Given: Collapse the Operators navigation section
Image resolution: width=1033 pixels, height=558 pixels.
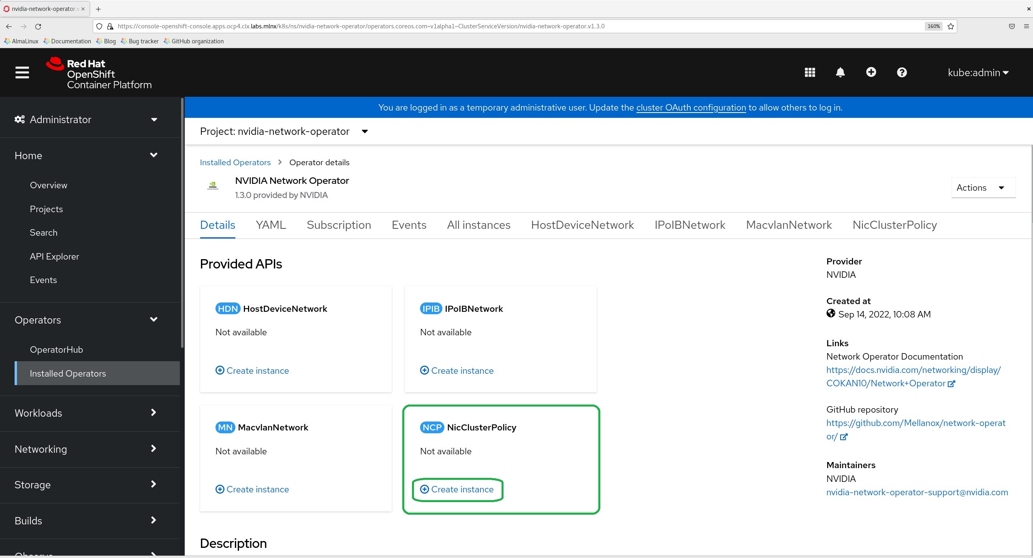Looking at the screenshot, I should coord(86,320).
